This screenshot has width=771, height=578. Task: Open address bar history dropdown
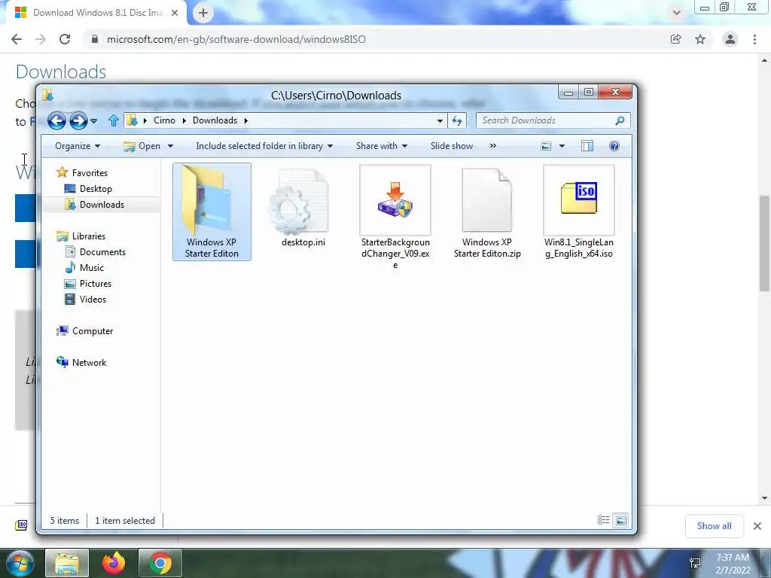click(x=440, y=121)
